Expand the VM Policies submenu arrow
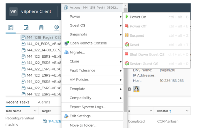Screen dimensions: 199x134 click(121, 80)
